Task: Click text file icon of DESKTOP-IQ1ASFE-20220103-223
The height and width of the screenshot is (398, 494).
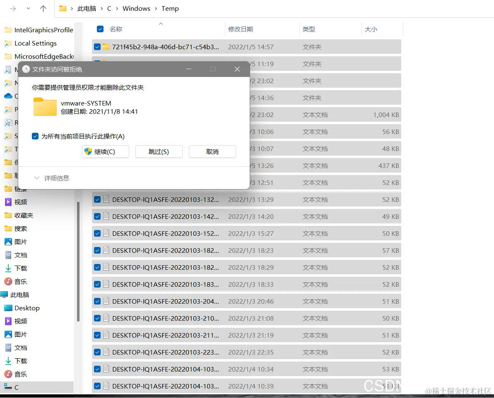Action: 106,352
